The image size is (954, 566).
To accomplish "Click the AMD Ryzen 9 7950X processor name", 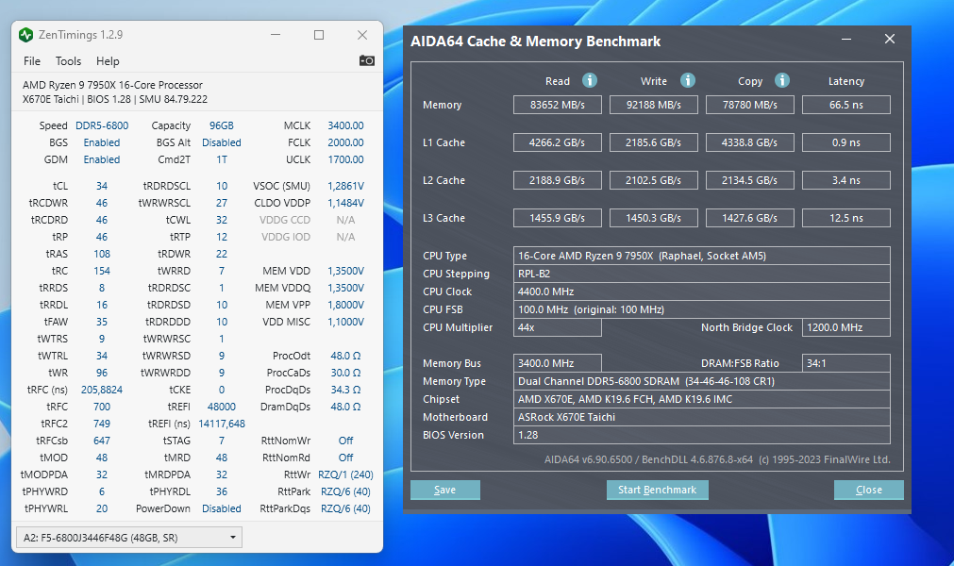I will [112, 85].
